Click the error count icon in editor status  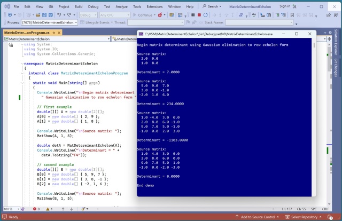(35, 209)
